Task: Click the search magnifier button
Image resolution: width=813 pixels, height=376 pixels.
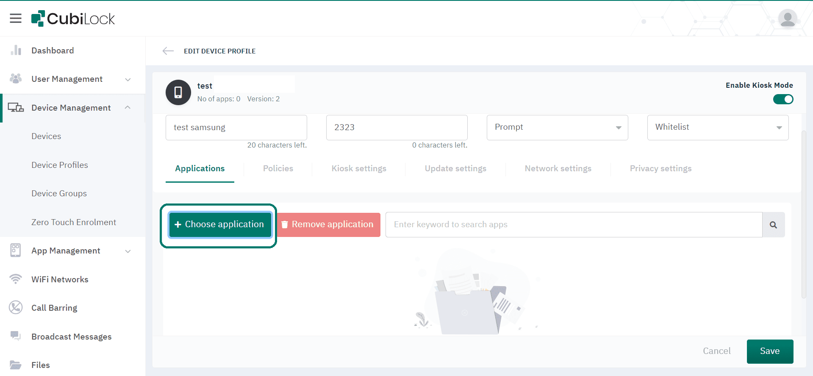Action: (774, 225)
